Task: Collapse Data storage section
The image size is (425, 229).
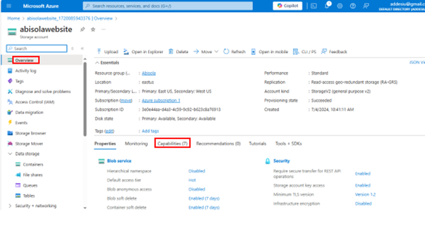Action: [x=10, y=154]
